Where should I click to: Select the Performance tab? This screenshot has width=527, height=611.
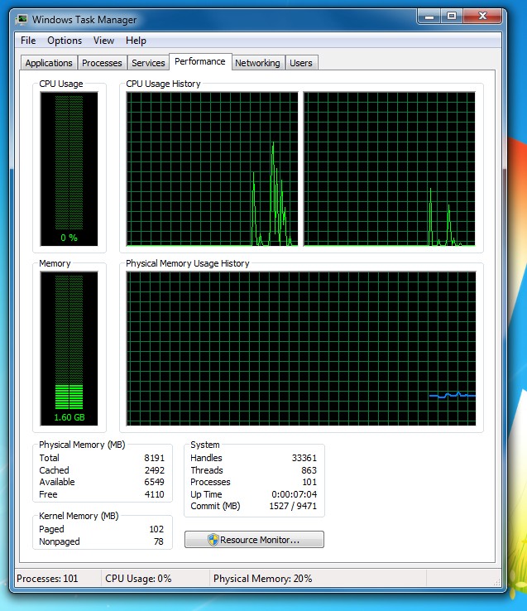coord(199,61)
